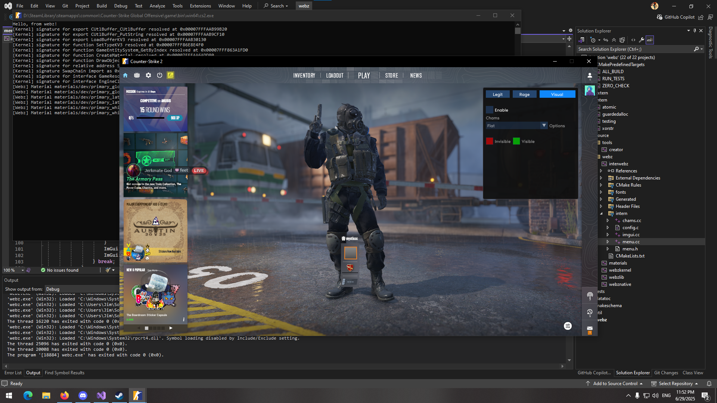Screen dimensions: 717x403
Task: Click the green Visible color swatch
Action: pos(516,141)
